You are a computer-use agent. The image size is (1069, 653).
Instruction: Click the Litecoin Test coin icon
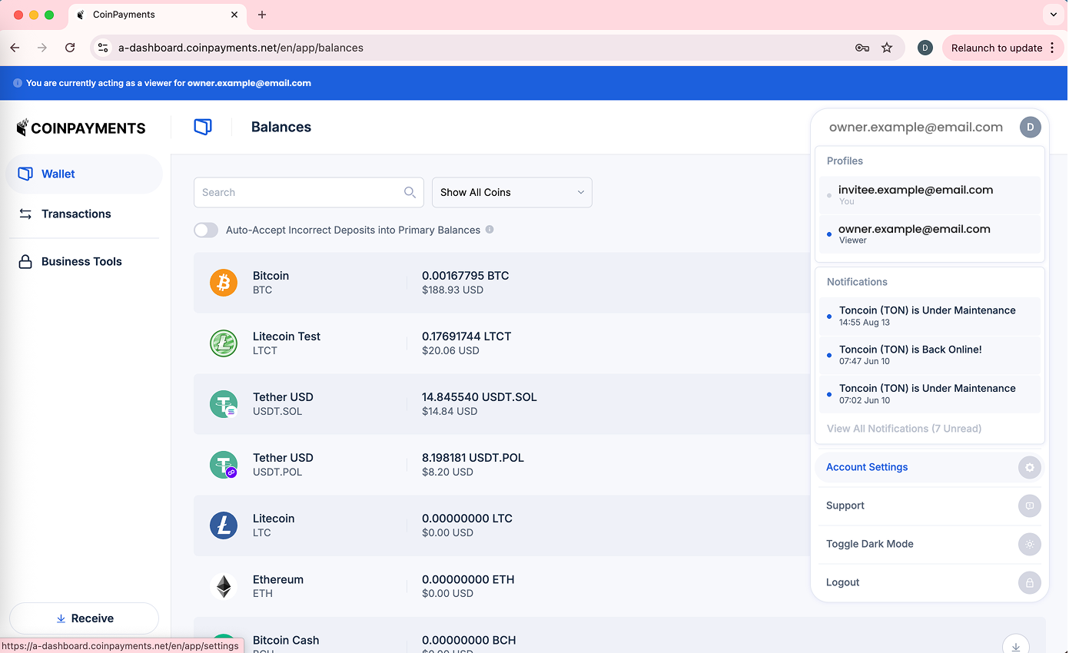224,343
